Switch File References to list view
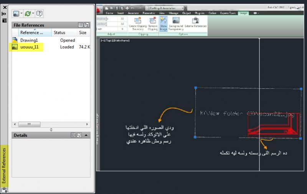The image size is (307, 194). [81, 25]
